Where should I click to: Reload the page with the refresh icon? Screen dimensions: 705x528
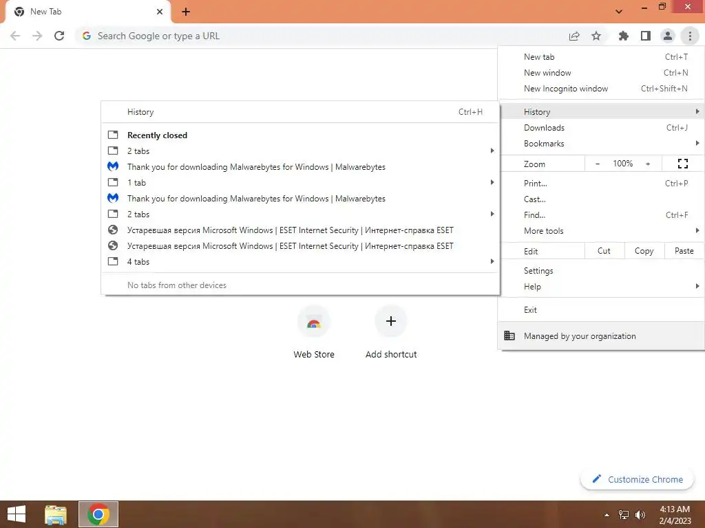(x=59, y=36)
